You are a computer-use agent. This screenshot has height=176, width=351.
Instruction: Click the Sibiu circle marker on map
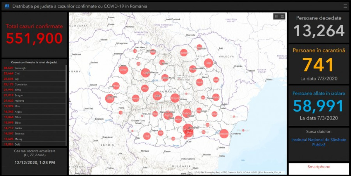[157, 96]
